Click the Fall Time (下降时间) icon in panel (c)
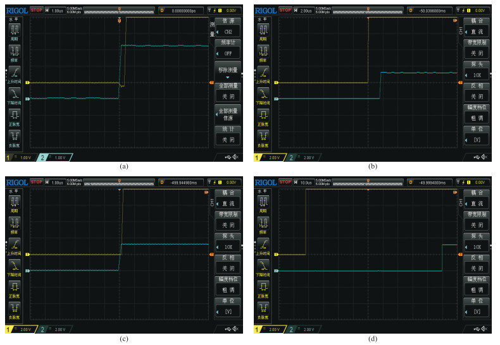The width and height of the screenshot is (500, 345). coord(14,265)
